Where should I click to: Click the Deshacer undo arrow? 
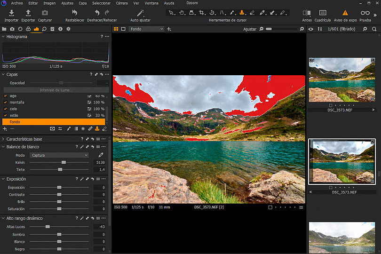(x=97, y=13)
